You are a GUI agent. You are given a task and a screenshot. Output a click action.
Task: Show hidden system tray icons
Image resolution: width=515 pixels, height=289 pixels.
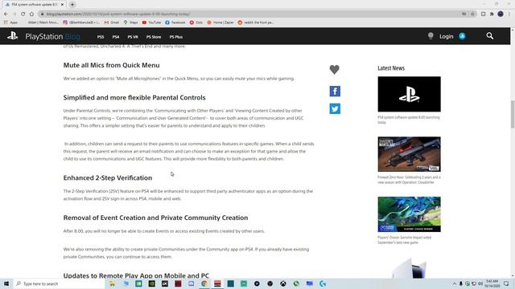455,283
